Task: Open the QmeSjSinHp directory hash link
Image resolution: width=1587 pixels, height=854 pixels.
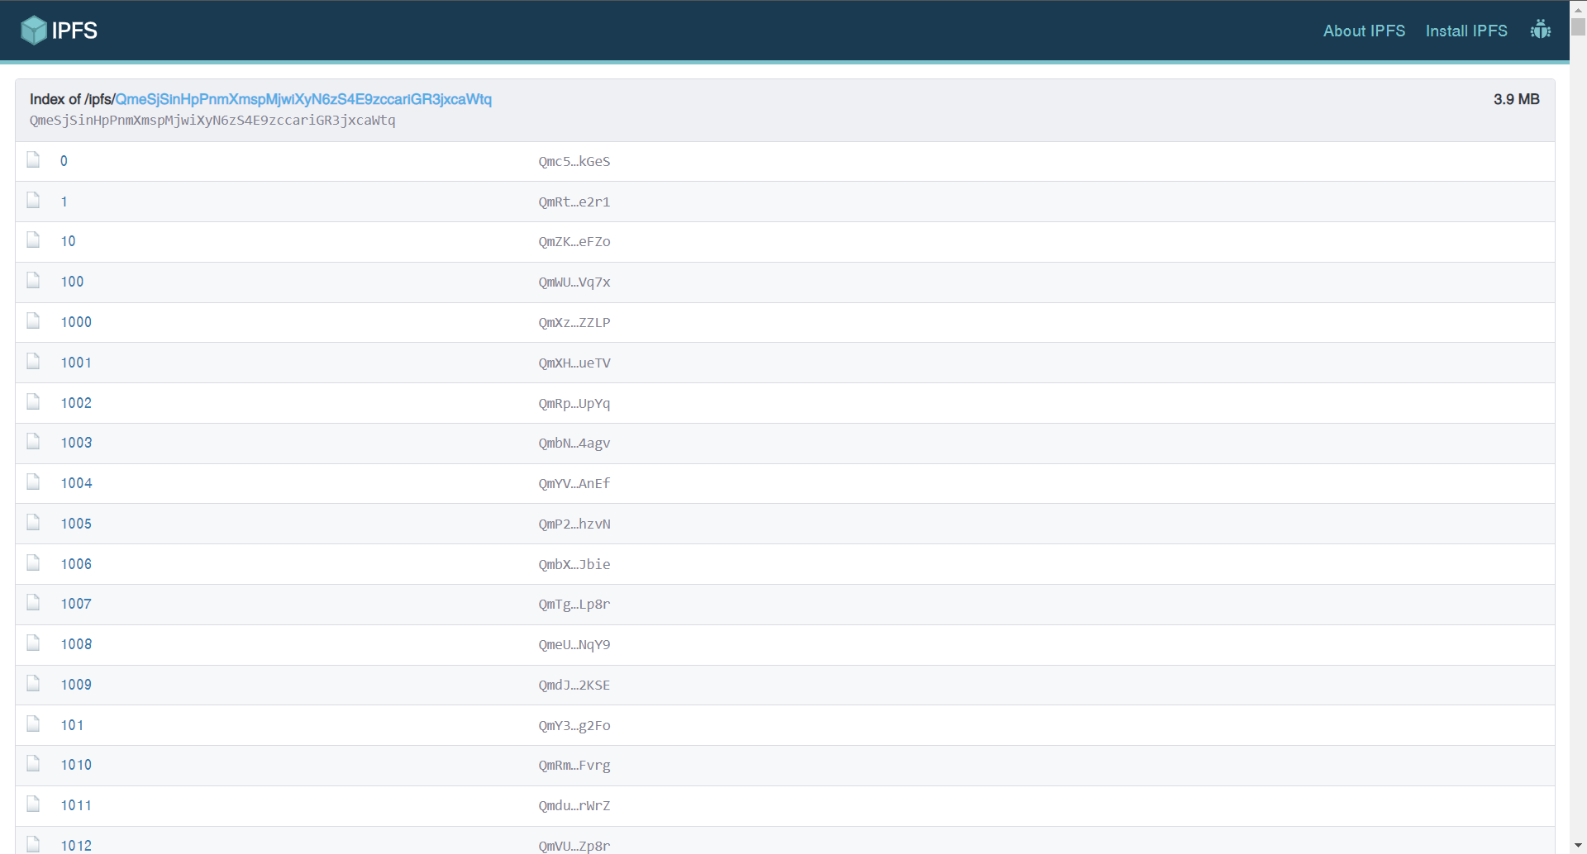Action: (x=303, y=99)
